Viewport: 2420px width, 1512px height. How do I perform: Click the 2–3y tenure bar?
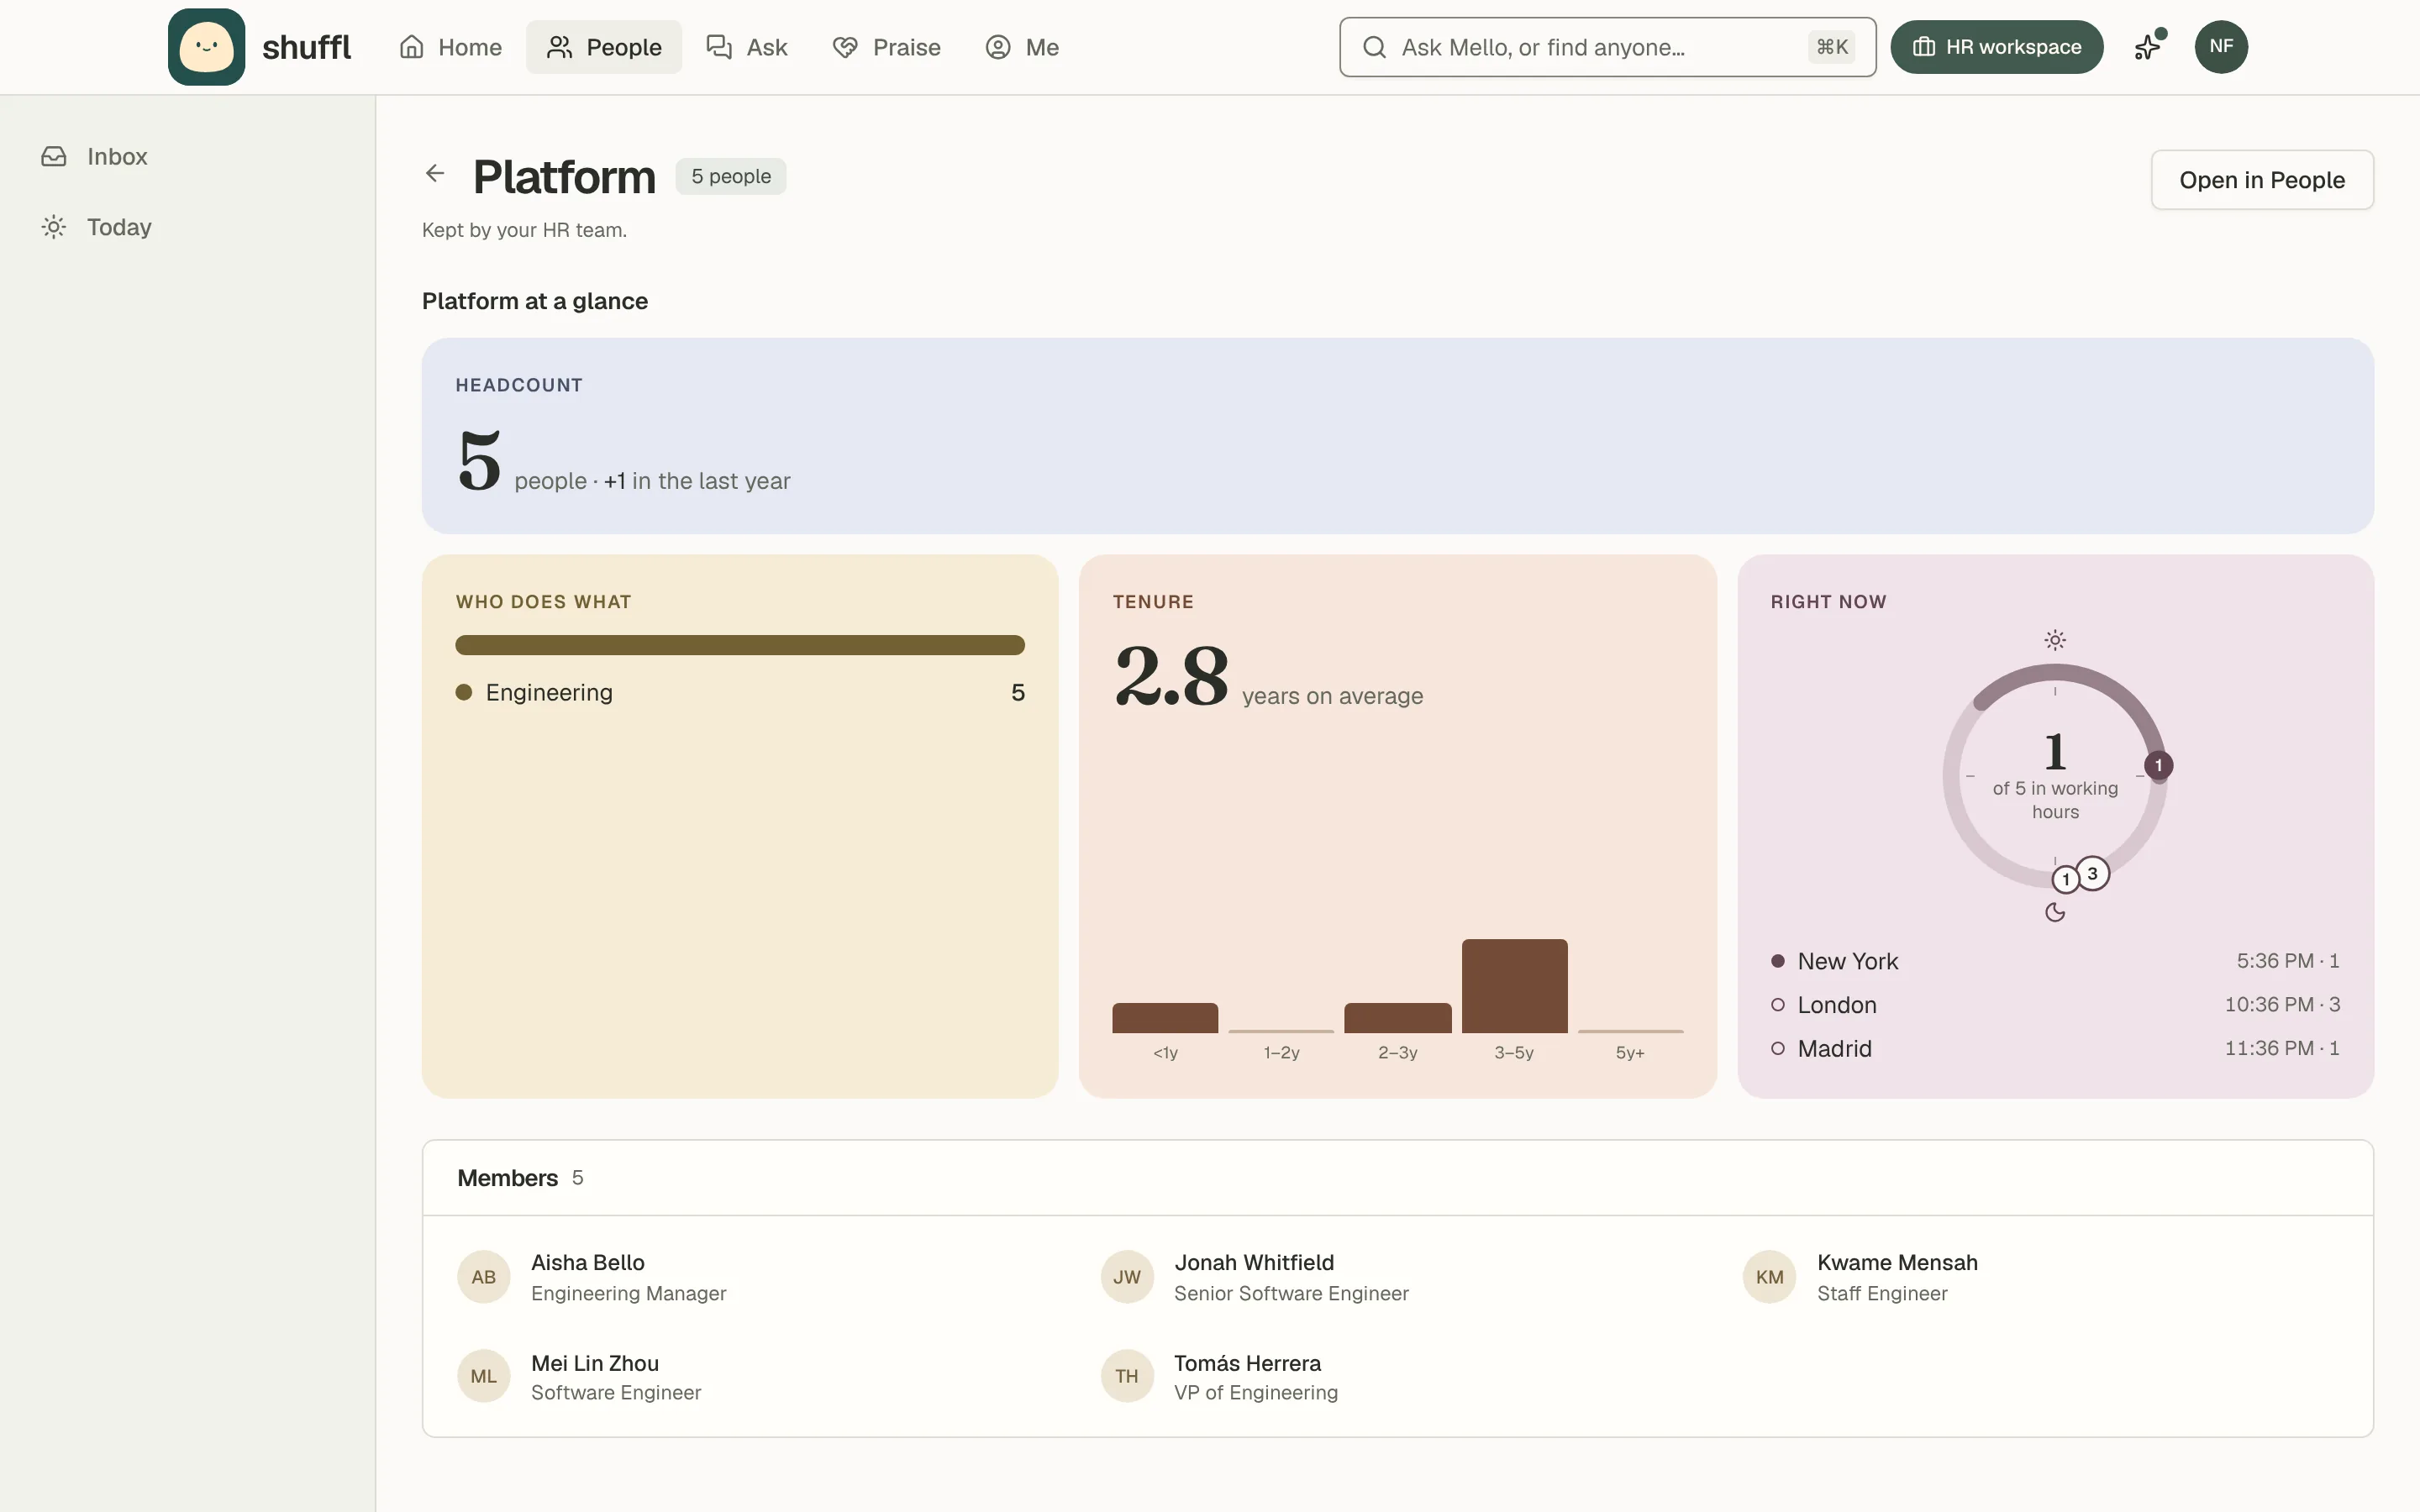click(1397, 1018)
